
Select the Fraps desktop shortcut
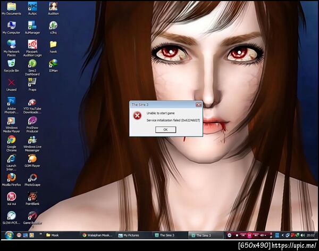(32, 85)
